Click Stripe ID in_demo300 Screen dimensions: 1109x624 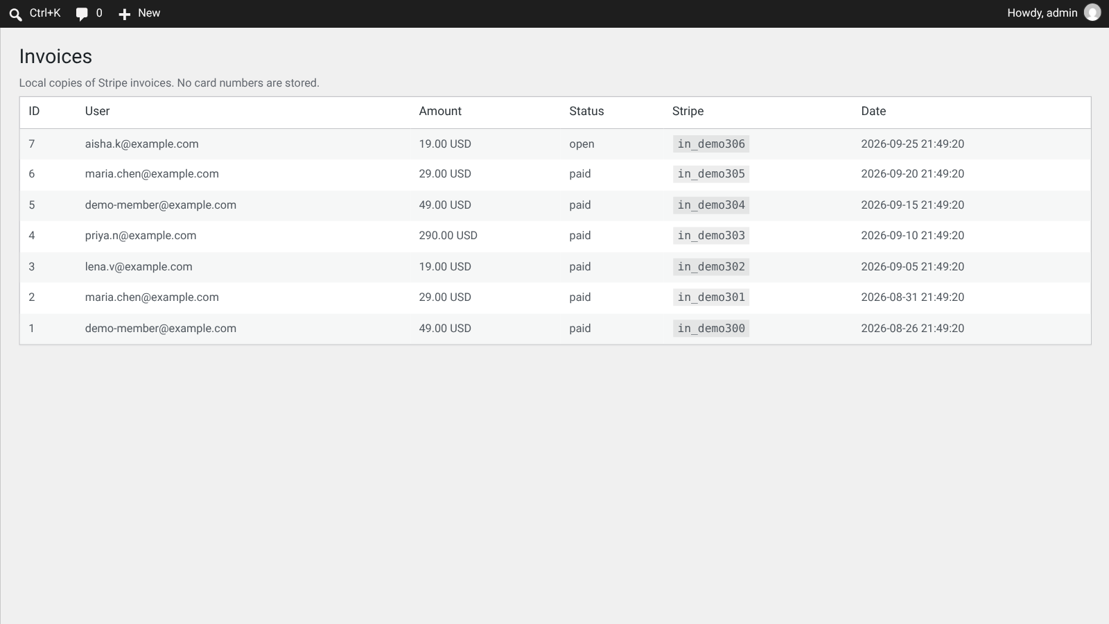(711, 329)
